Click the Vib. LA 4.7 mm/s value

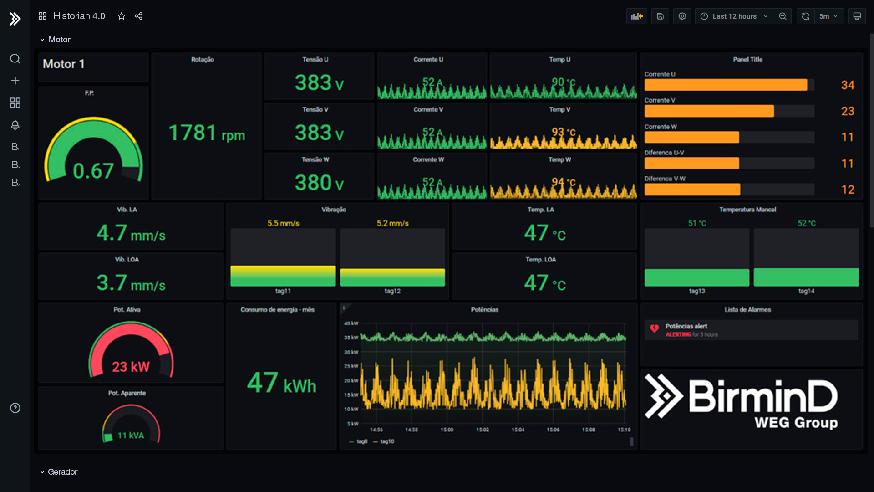pos(131,233)
